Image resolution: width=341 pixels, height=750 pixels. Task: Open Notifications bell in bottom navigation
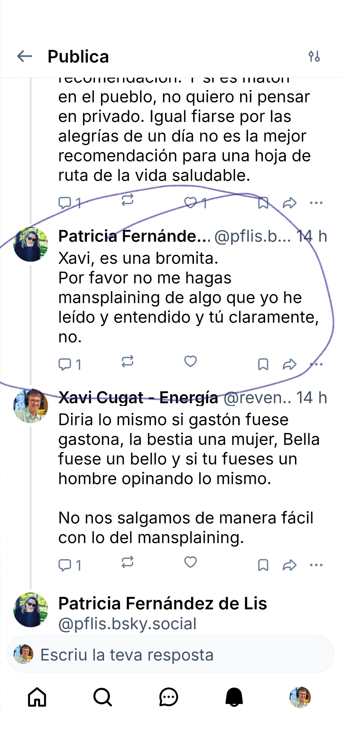pos(234,697)
